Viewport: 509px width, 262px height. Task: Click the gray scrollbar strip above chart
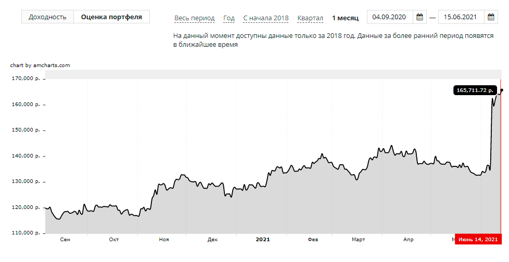(x=273, y=74)
